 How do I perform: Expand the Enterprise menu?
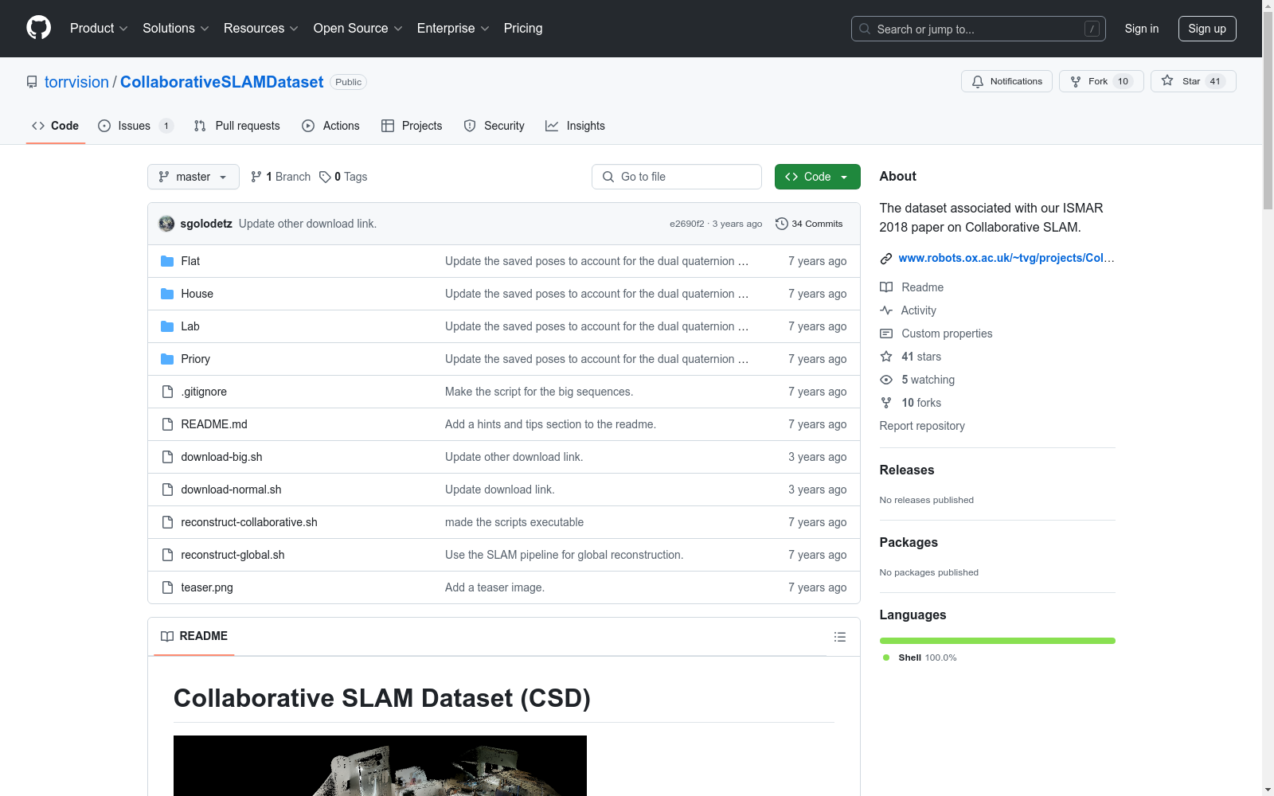(x=453, y=28)
